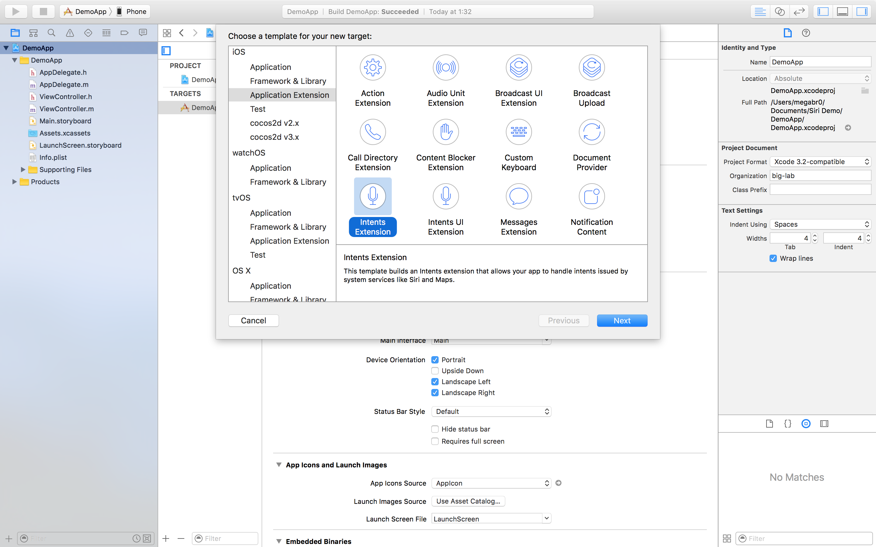Select the Broadcast UI Extension template
The image size is (876, 547).
519,81
